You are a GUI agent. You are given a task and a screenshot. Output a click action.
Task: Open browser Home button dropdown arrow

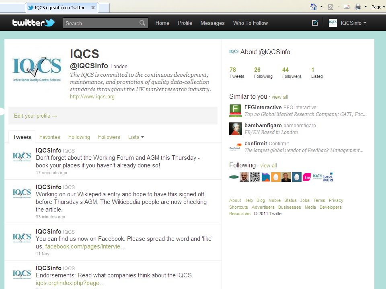tap(321, 7)
